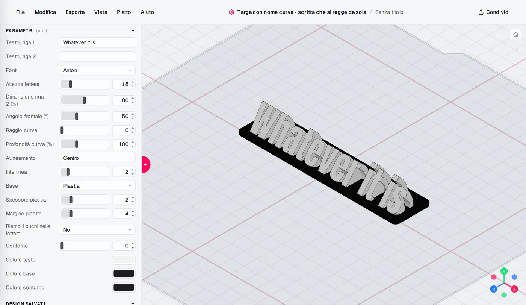This screenshot has width=526, height=305.
Task: Open the Piatto menu
Action: [124, 12]
